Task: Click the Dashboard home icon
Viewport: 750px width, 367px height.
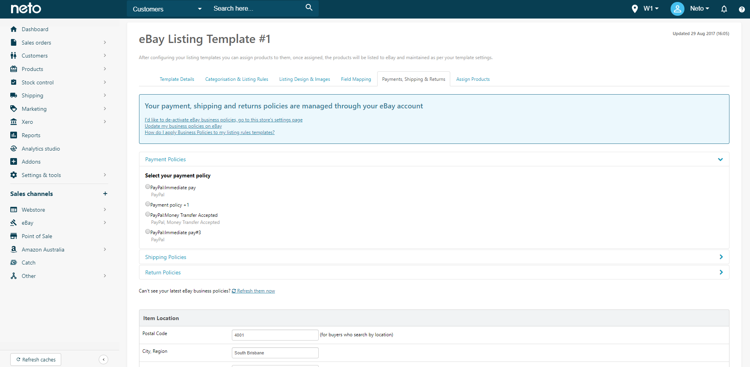Action: coord(14,29)
